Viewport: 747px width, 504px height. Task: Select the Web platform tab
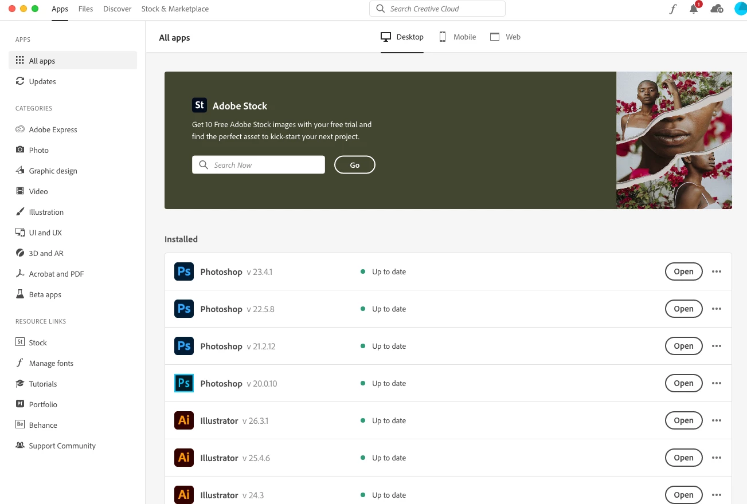[x=505, y=37]
